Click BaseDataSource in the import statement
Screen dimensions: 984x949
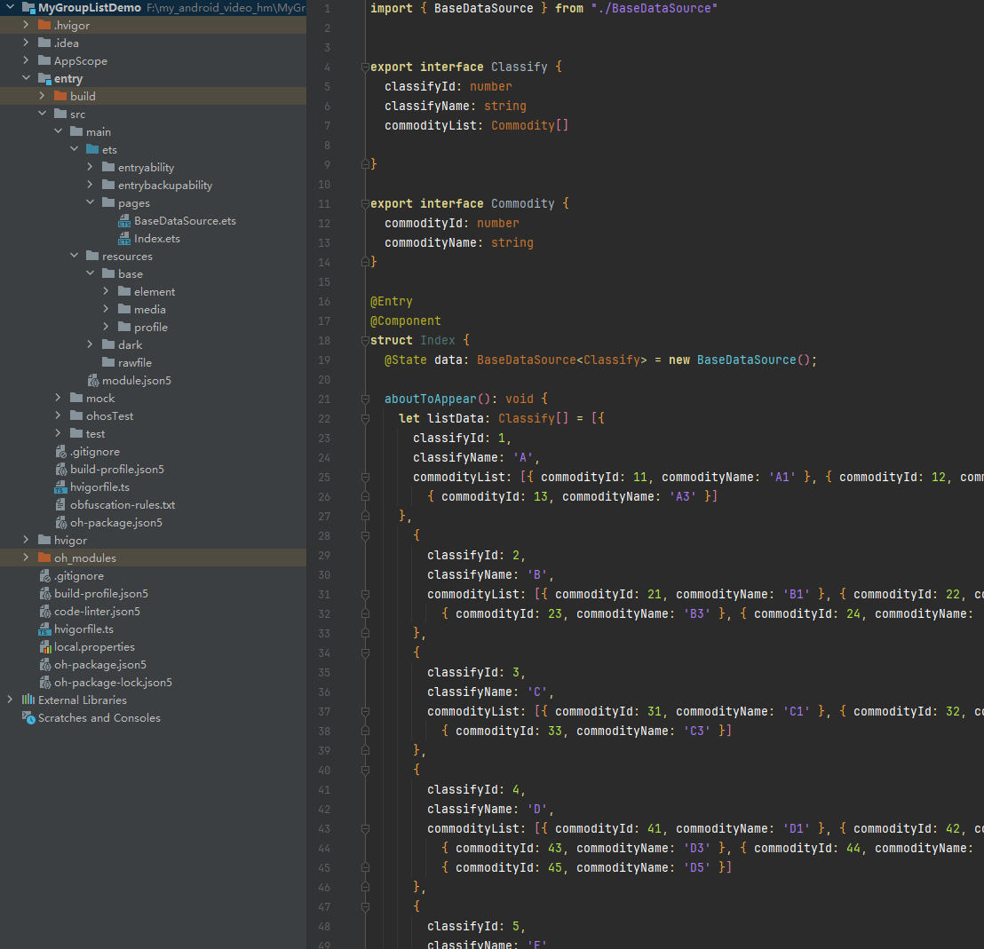(x=483, y=8)
